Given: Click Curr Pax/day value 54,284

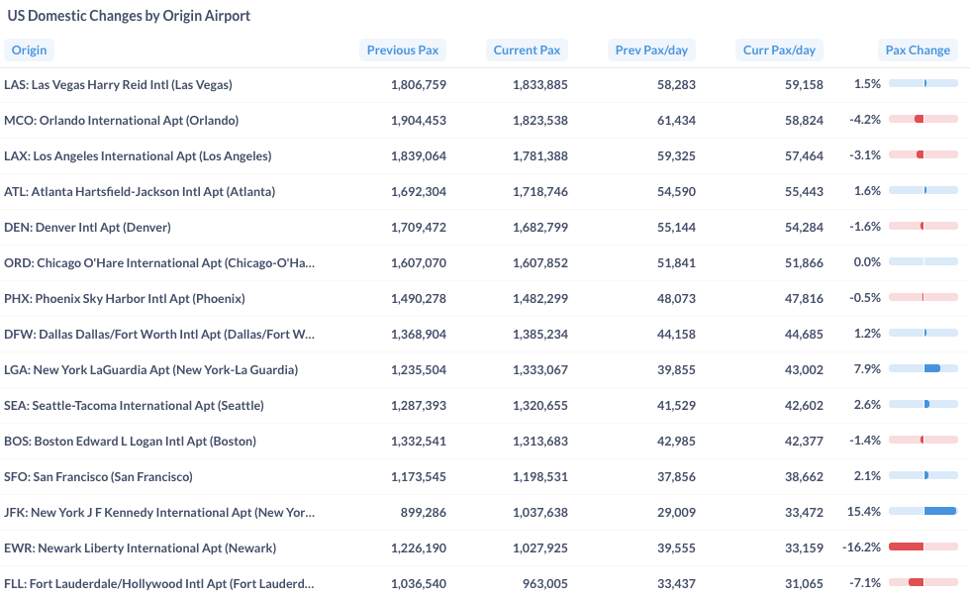Looking at the screenshot, I should tap(804, 227).
